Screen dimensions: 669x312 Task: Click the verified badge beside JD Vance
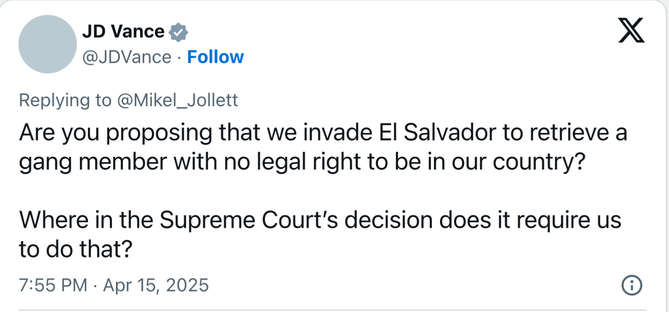tap(178, 32)
